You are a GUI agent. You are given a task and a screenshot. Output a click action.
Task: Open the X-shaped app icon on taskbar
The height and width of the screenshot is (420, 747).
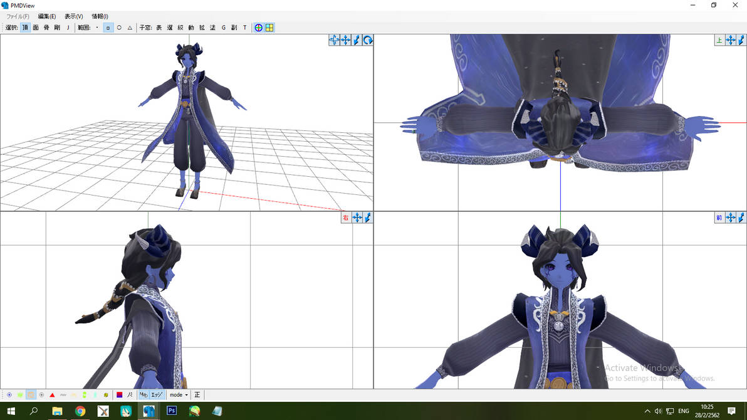[x=103, y=411]
